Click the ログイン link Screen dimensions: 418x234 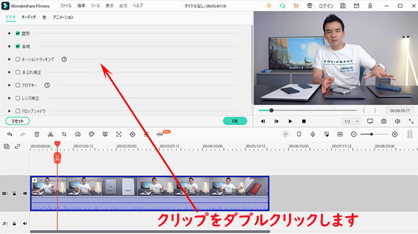(x=326, y=5)
